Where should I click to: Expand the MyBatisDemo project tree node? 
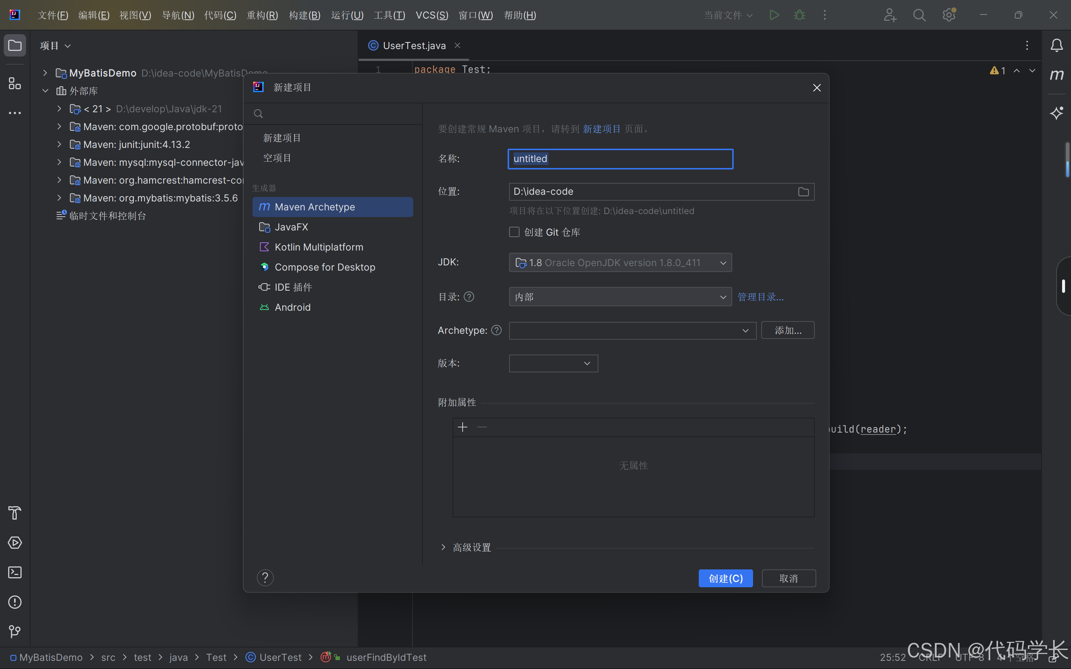tap(45, 72)
